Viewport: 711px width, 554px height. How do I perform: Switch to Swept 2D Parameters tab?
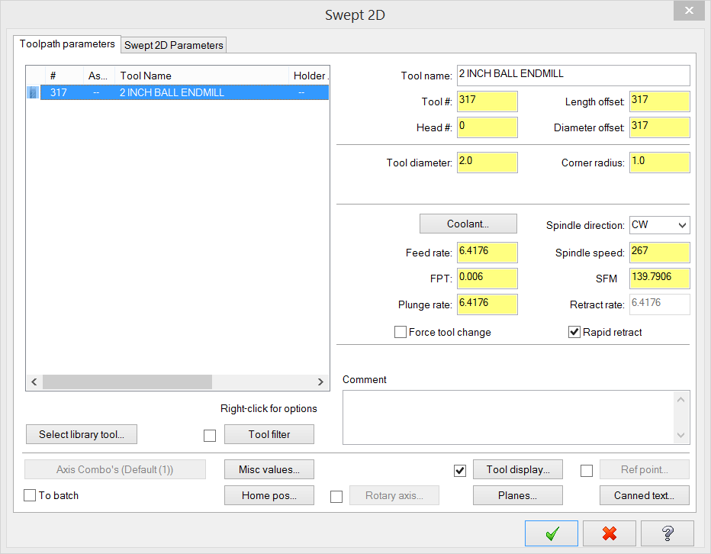point(174,45)
